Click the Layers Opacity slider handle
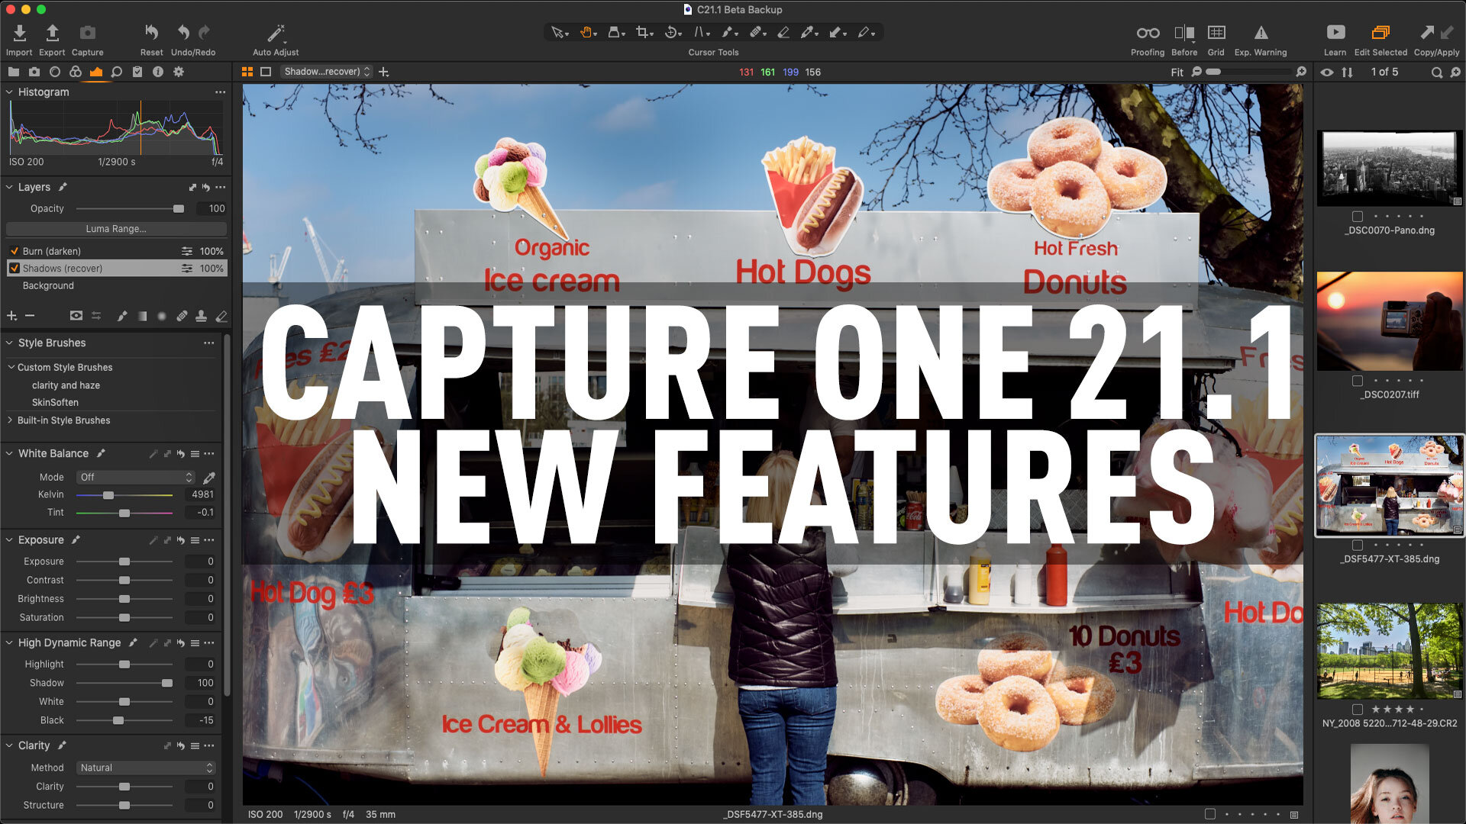 point(179,209)
